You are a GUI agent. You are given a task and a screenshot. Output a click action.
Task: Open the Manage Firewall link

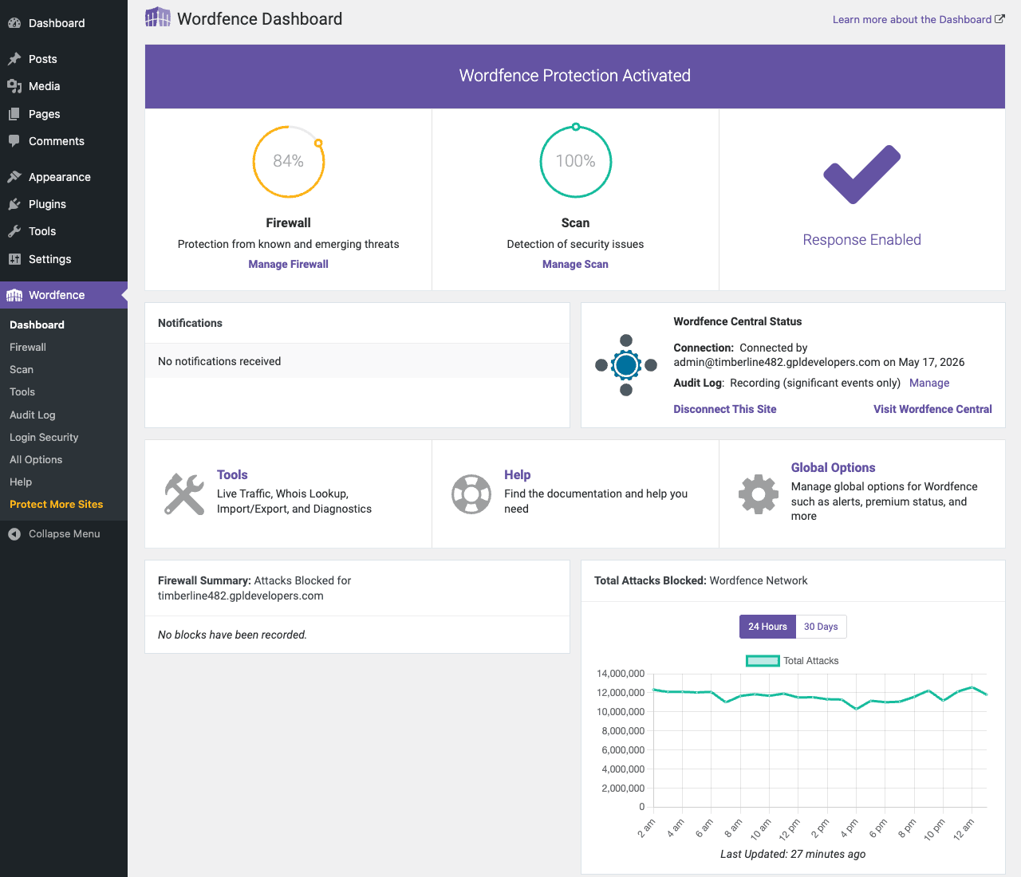pos(288,264)
